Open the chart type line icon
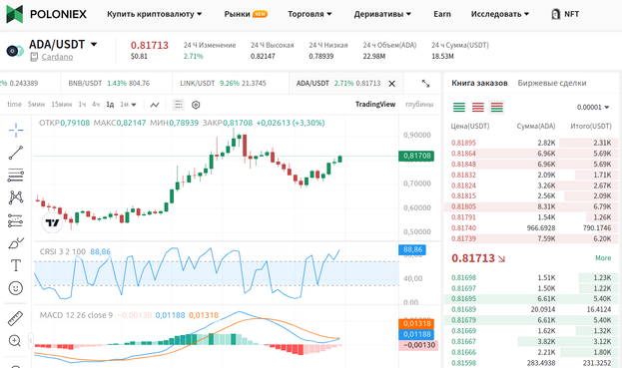The width and height of the screenshot is (622, 368). [x=155, y=105]
